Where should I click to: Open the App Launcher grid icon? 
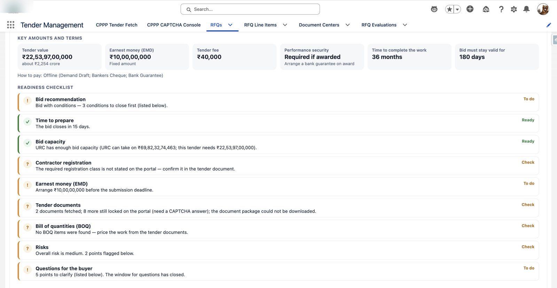pos(11,25)
